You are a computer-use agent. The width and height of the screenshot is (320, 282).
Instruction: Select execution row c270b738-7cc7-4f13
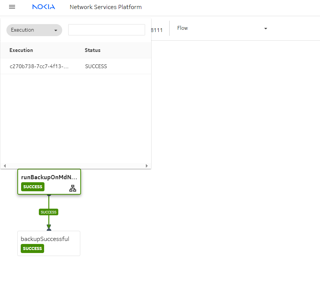39,67
